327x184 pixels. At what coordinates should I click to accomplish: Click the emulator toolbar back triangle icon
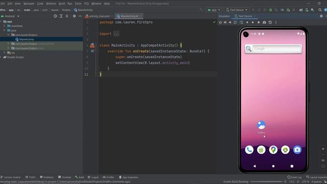(247, 22)
